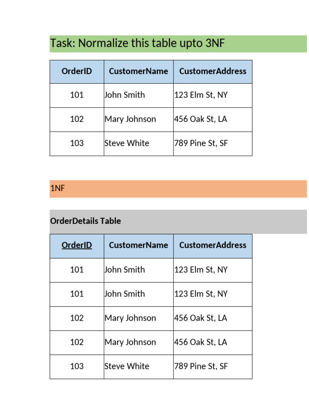The height and width of the screenshot is (412, 309).
Task: Select the second John Smith cell in the OrderDetails table
Action: (x=125, y=294)
